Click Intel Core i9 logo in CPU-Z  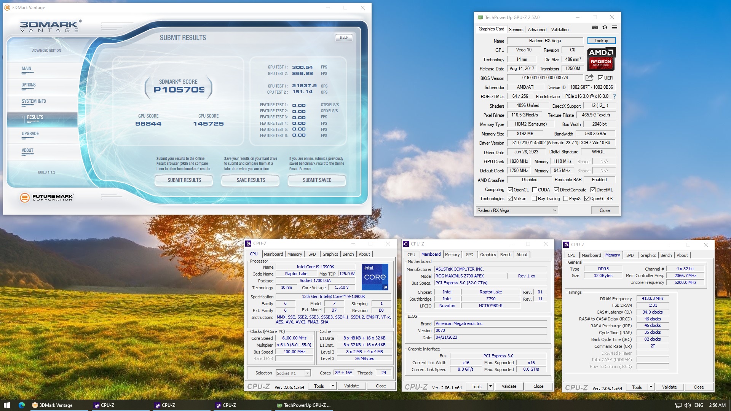click(375, 277)
